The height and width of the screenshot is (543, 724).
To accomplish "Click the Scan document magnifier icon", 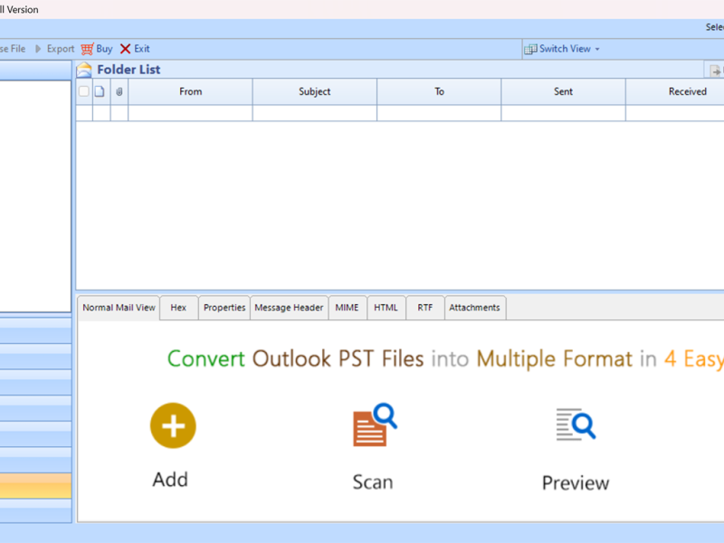I will tap(375, 425).
